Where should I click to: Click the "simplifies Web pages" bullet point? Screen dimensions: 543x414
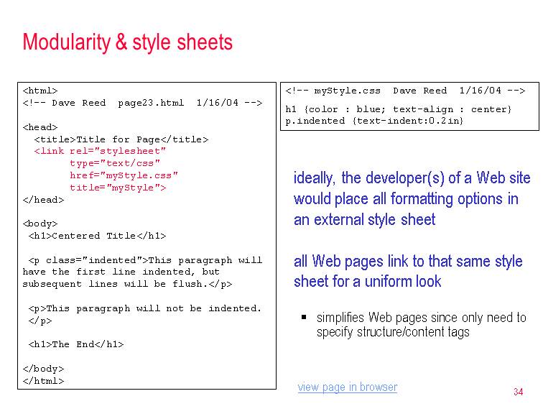421,324
